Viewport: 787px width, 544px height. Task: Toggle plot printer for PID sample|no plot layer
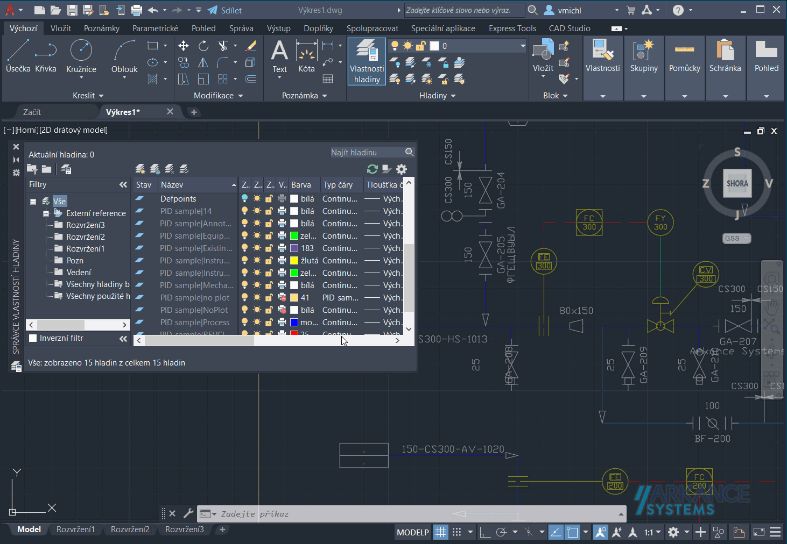coord(282,297)
